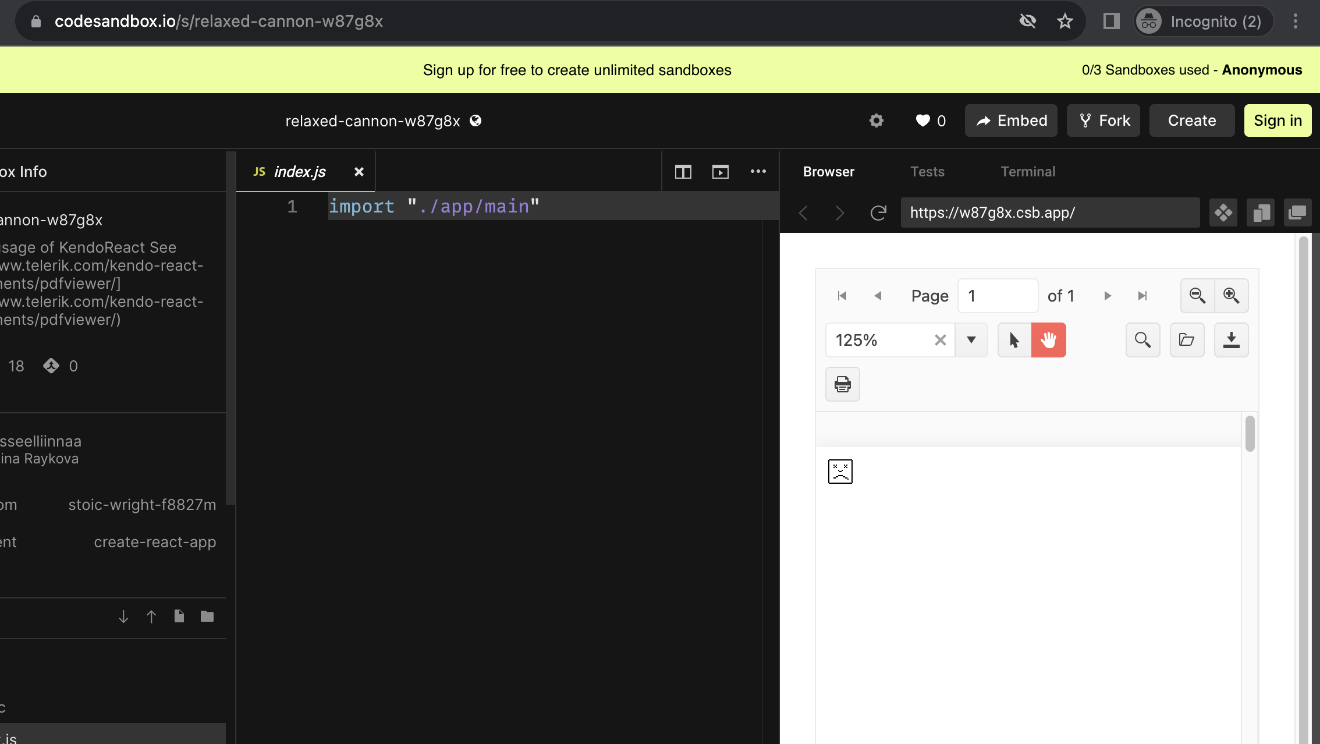Image resolution: width=1320 pixels, height=744 pixels.
Task: Switch to the text selection cursor tool
Action: click(1014, 340)
